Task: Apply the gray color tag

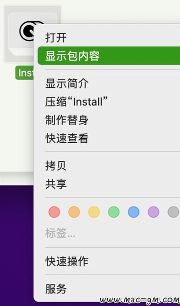Action: (173, 212)
